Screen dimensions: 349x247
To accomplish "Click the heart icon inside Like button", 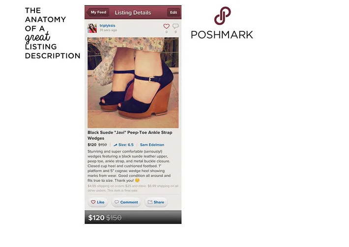I will point(93,202).
